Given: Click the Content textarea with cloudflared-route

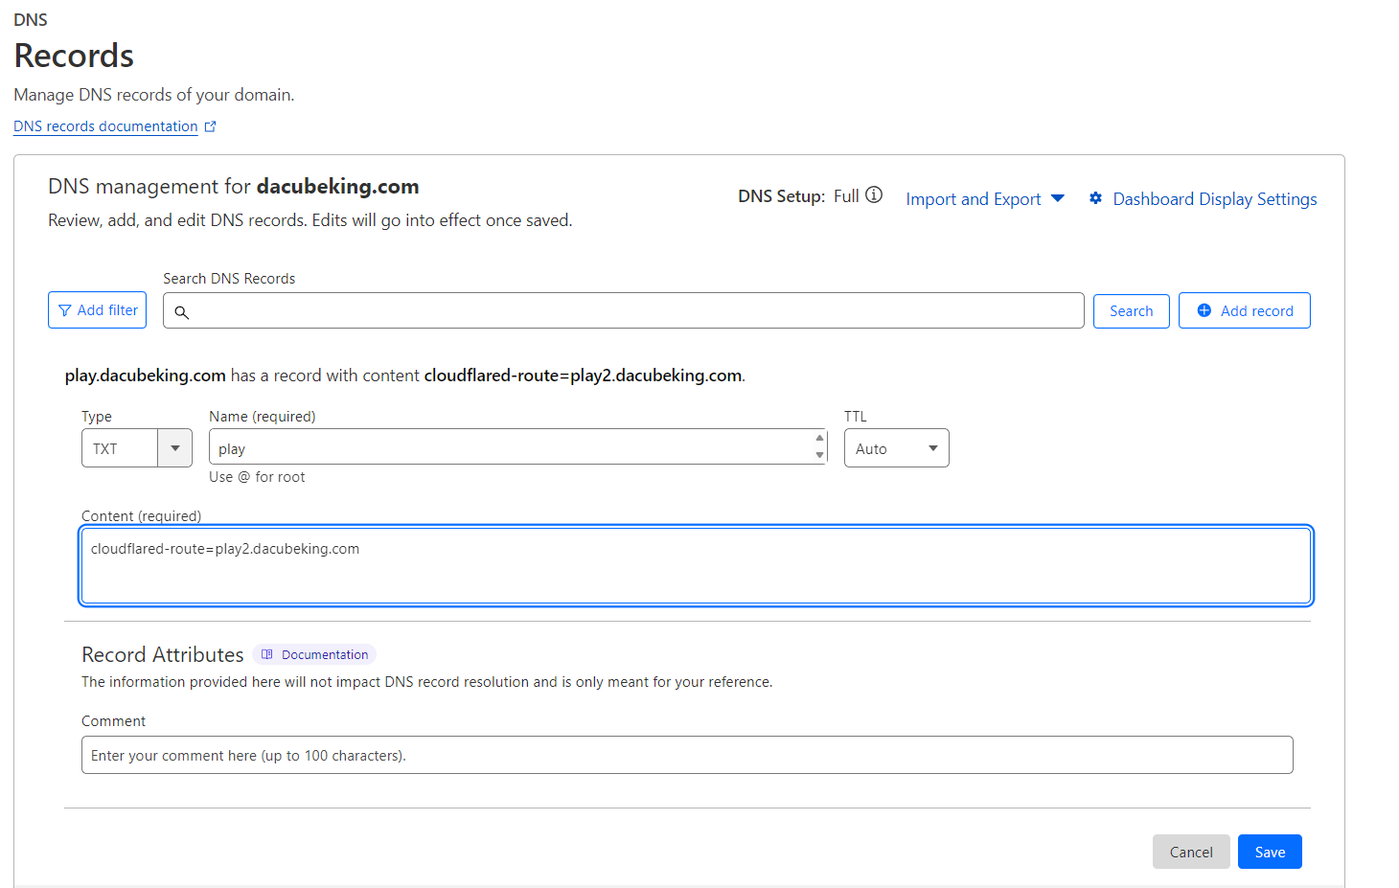Looking at the screenshot, I should 696,565.
